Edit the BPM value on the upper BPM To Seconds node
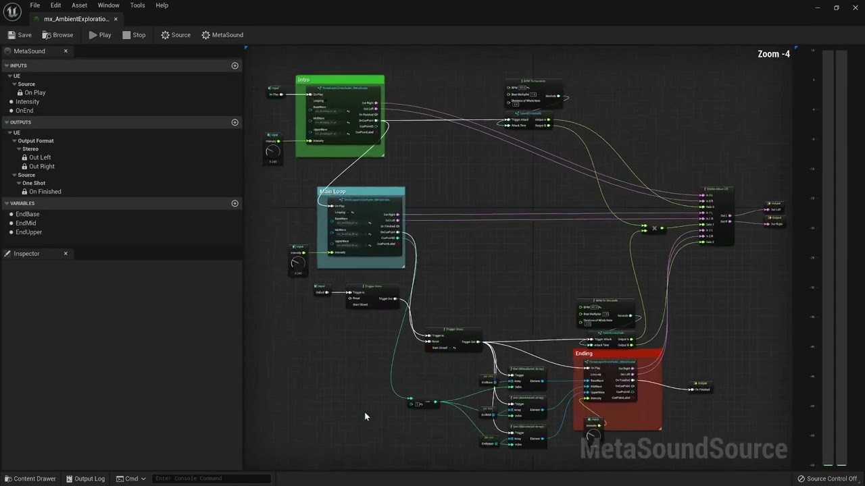Image resolution: width=865 pixels, height=486 pixels. coord(522,88)
